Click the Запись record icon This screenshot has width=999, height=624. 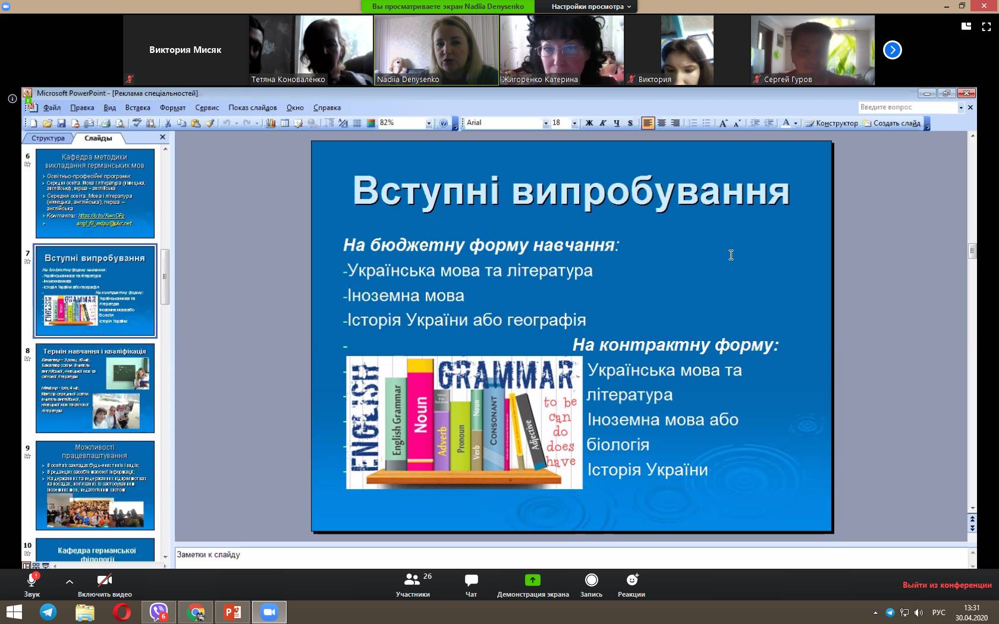591,580
